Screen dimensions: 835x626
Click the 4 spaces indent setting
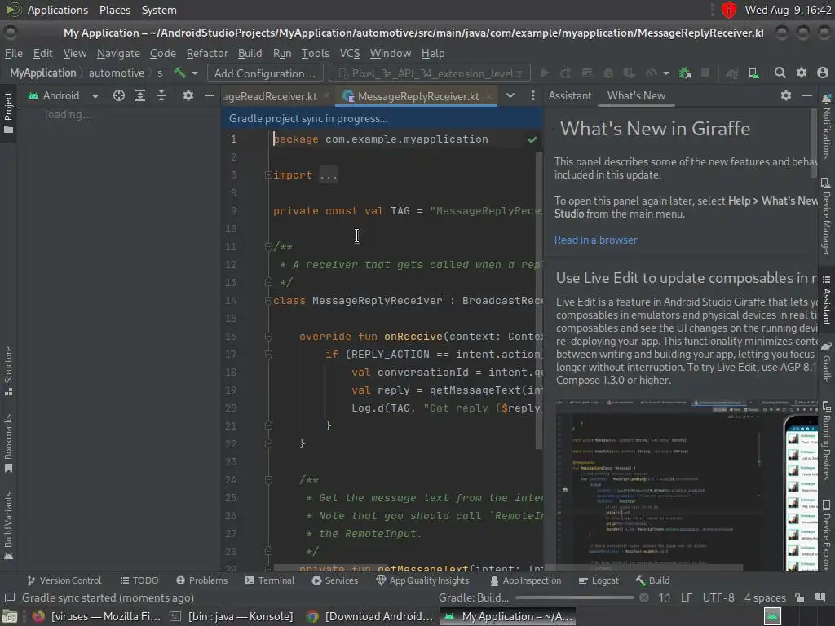pos(765,597)
